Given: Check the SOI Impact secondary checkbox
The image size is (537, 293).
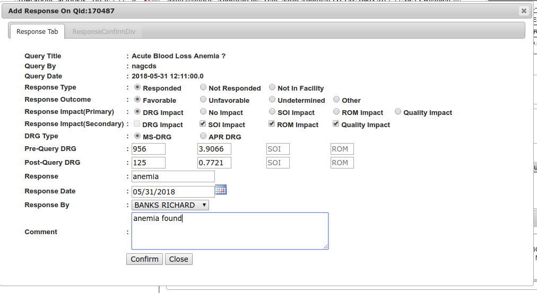Looking at the screenshot, I should [x=203, y=124].
